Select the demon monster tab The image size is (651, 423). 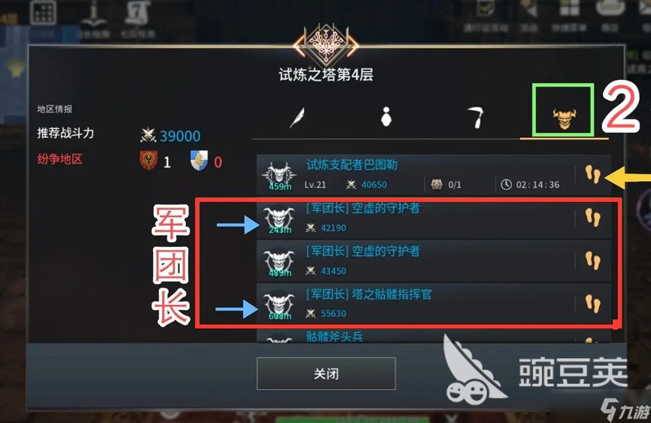pos(564,118)
